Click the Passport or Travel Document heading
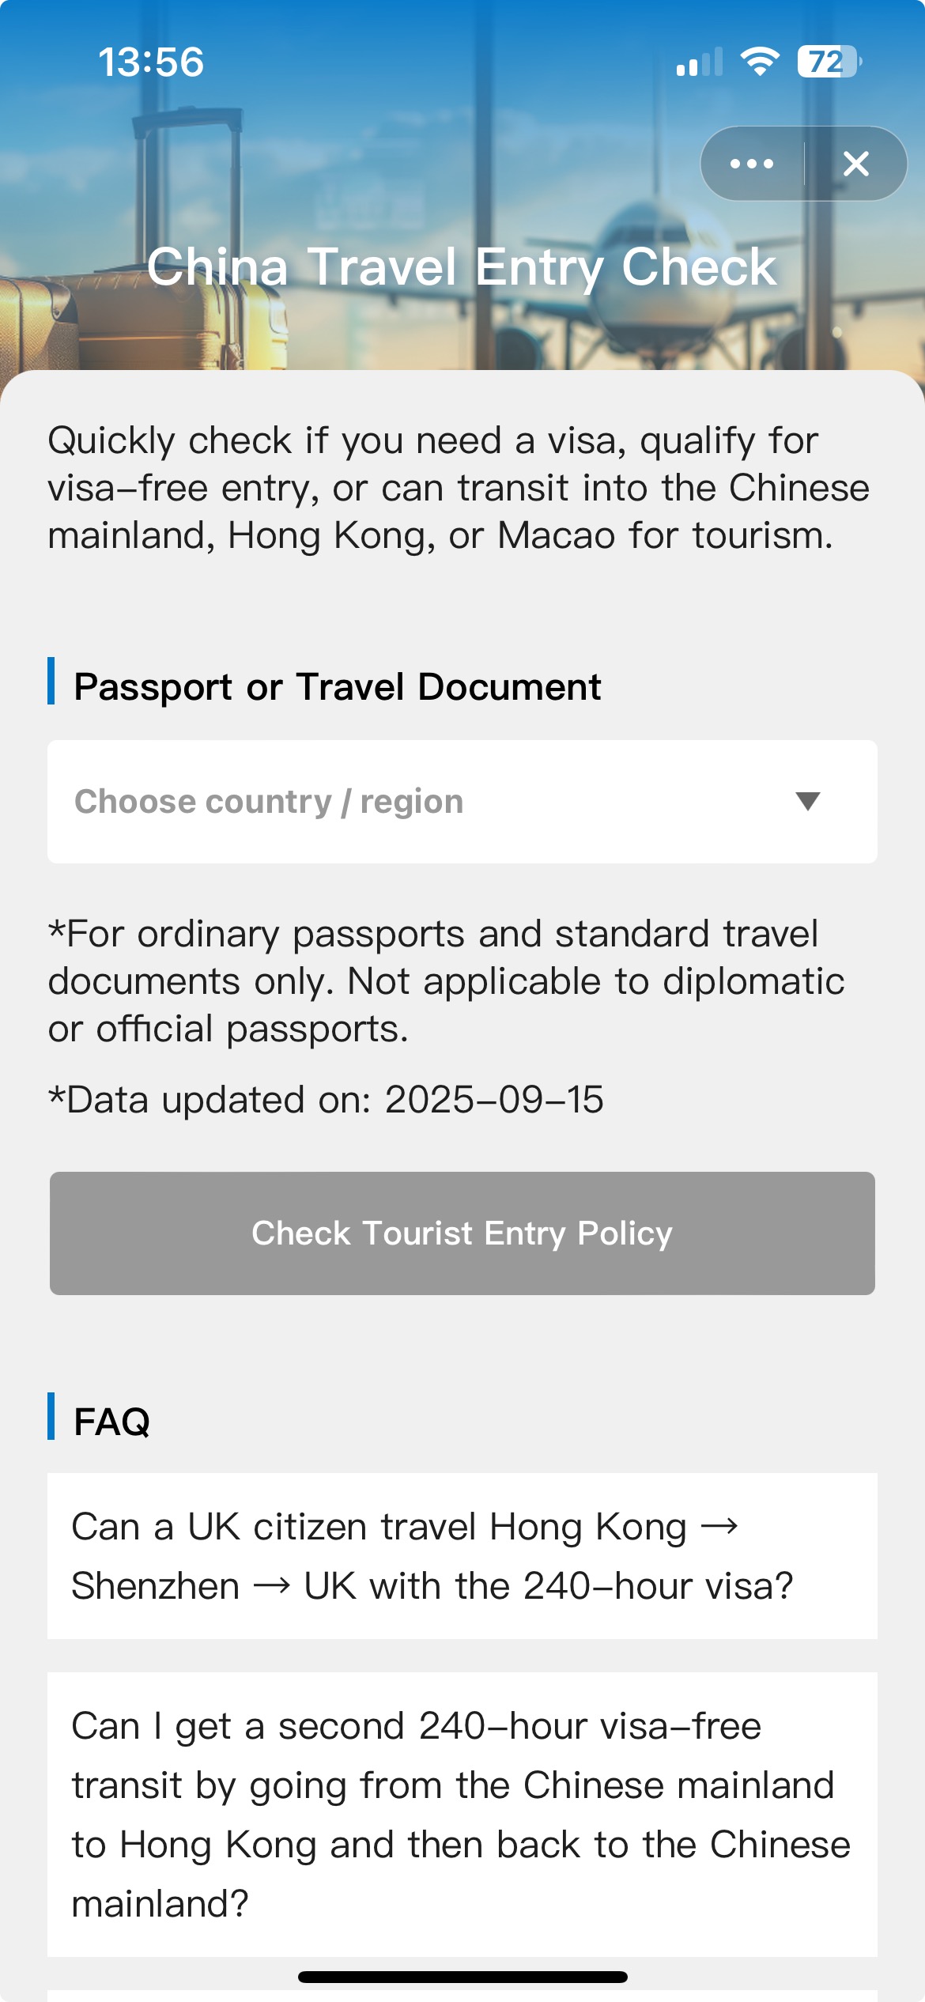The height and width of the screenshot is (2002, 925). tap(337, 686)
